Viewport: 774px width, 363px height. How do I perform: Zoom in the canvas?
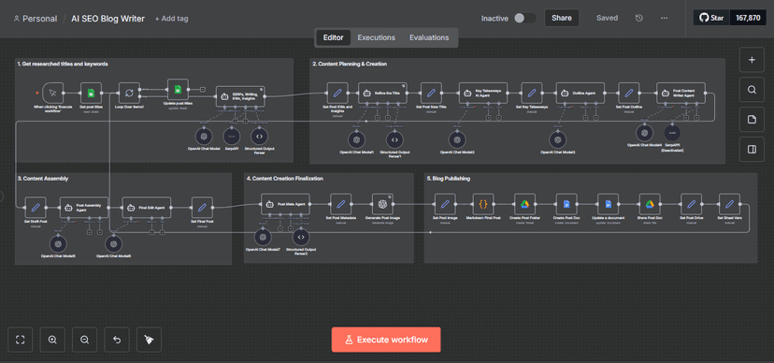pyautogui.click(x=52, y=340)
